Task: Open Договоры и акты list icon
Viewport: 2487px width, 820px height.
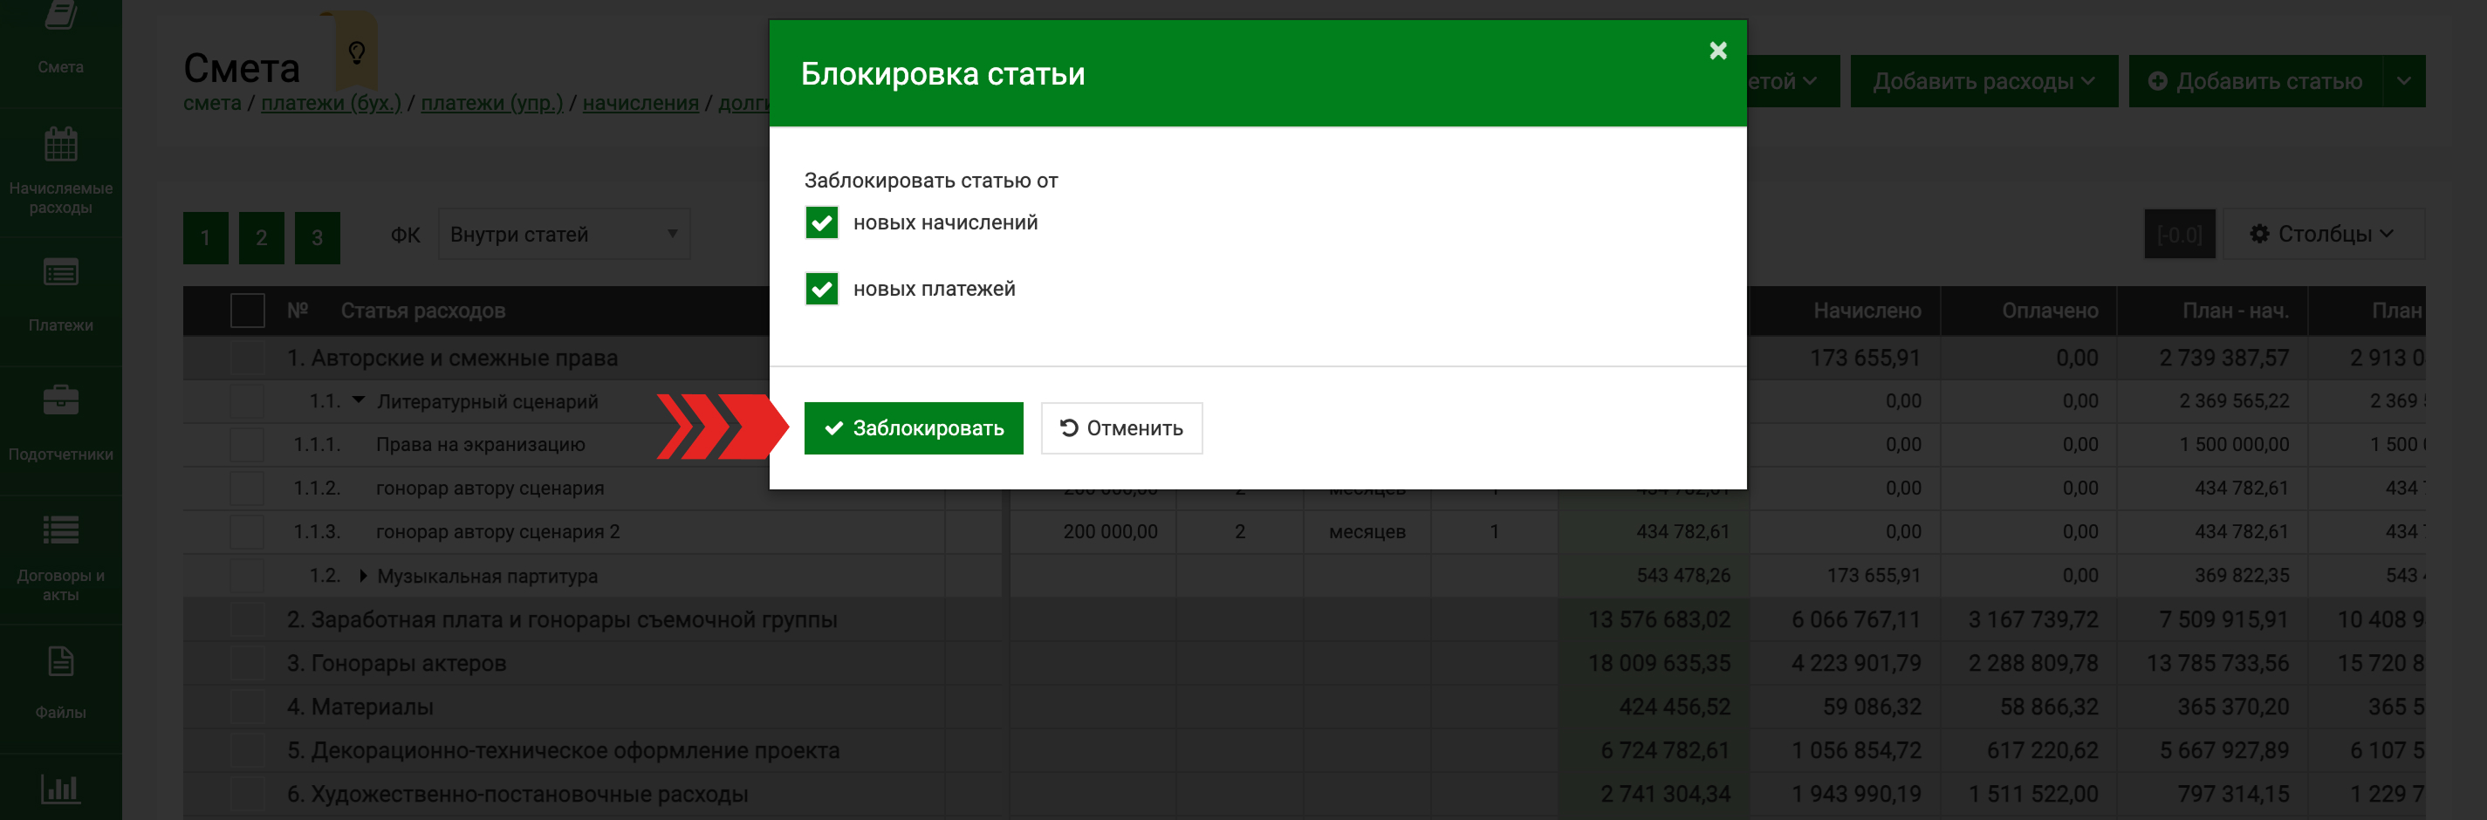Action: pos(61,530)
